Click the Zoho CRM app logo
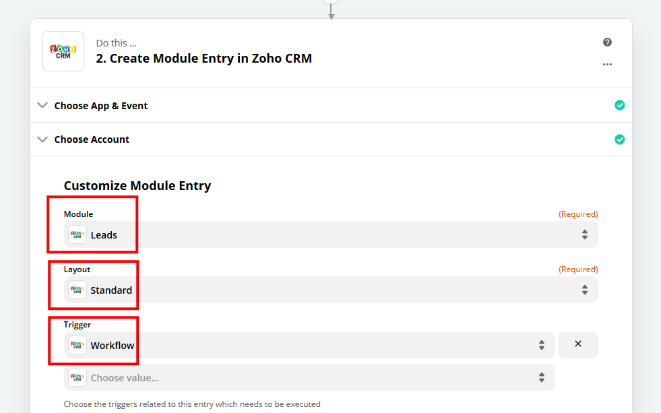This screenshot has width=661, height=413. (x=63, y=51)
